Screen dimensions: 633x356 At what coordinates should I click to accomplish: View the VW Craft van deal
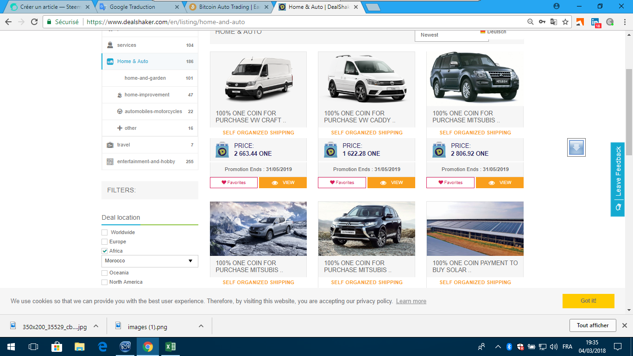[283, 183]
